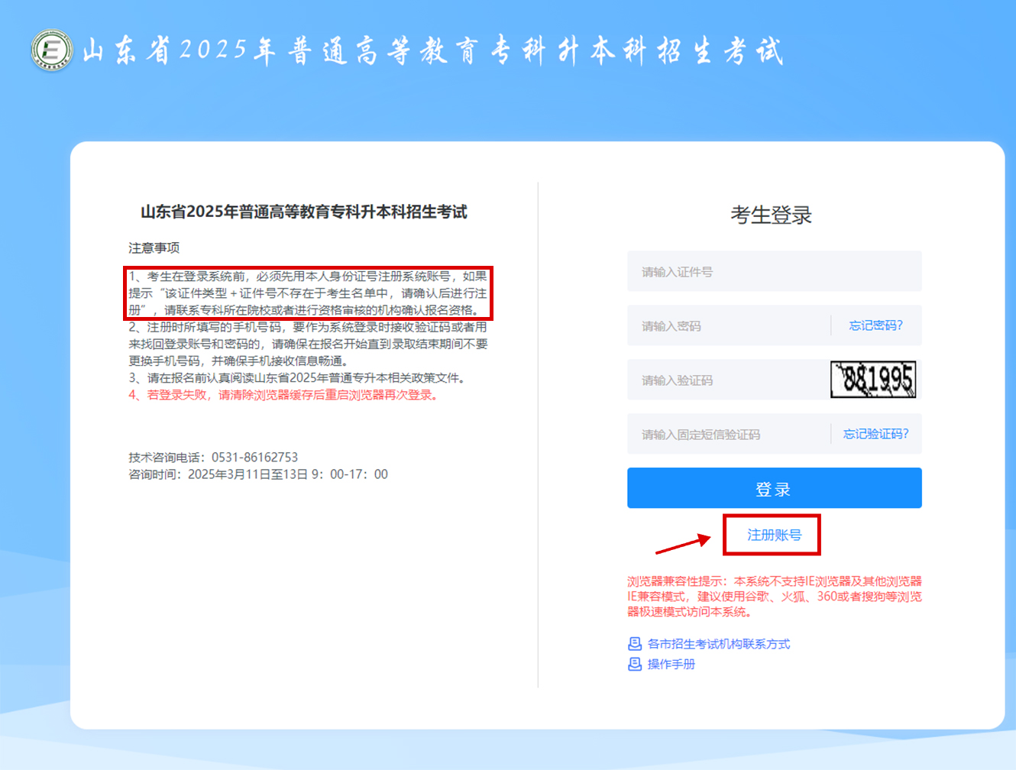Open the 操作手册 link text

pos(671,665)
